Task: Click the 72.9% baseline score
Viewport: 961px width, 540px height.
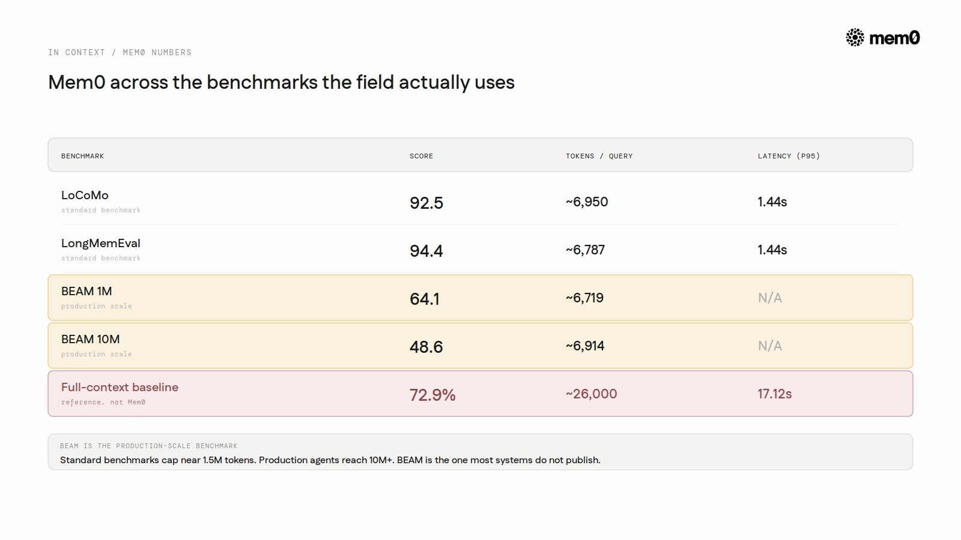Action: point(432,395)
